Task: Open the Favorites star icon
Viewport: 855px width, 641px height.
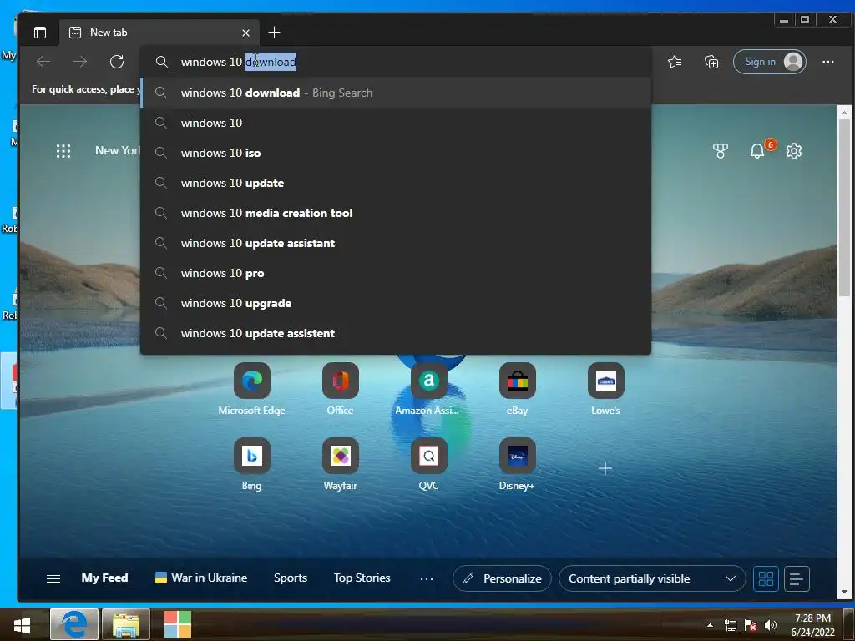Action: tap(675, 62)
